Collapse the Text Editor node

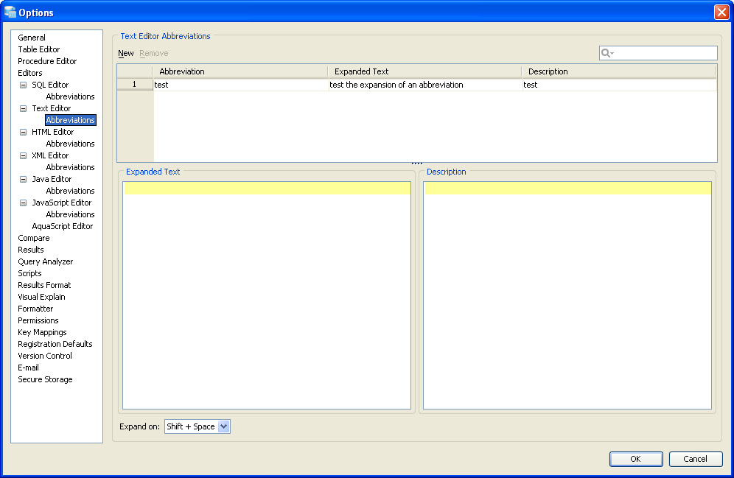tap(23, 108)
